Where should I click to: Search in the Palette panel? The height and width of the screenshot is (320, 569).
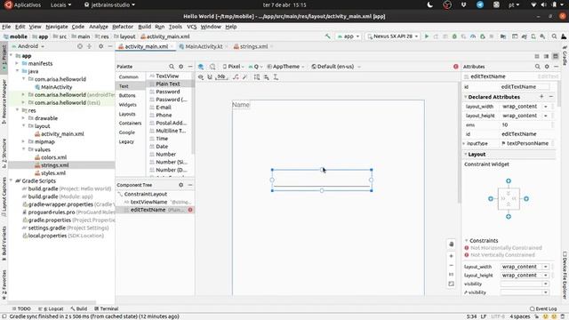coord(172,67)
